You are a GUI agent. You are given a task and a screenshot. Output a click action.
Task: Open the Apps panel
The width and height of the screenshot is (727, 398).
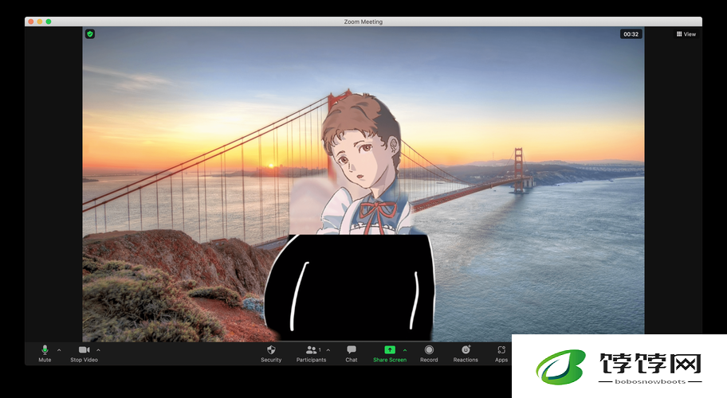501,353
